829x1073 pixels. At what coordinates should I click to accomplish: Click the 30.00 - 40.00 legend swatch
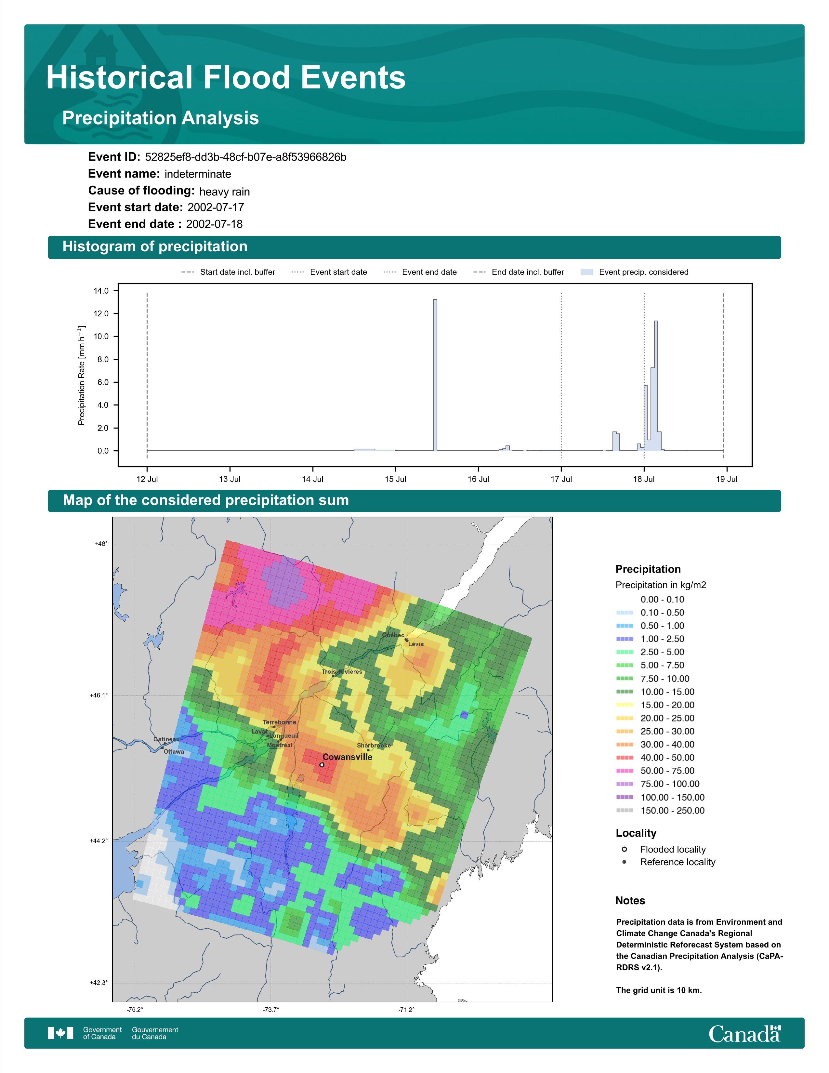[x=625, y=745]
